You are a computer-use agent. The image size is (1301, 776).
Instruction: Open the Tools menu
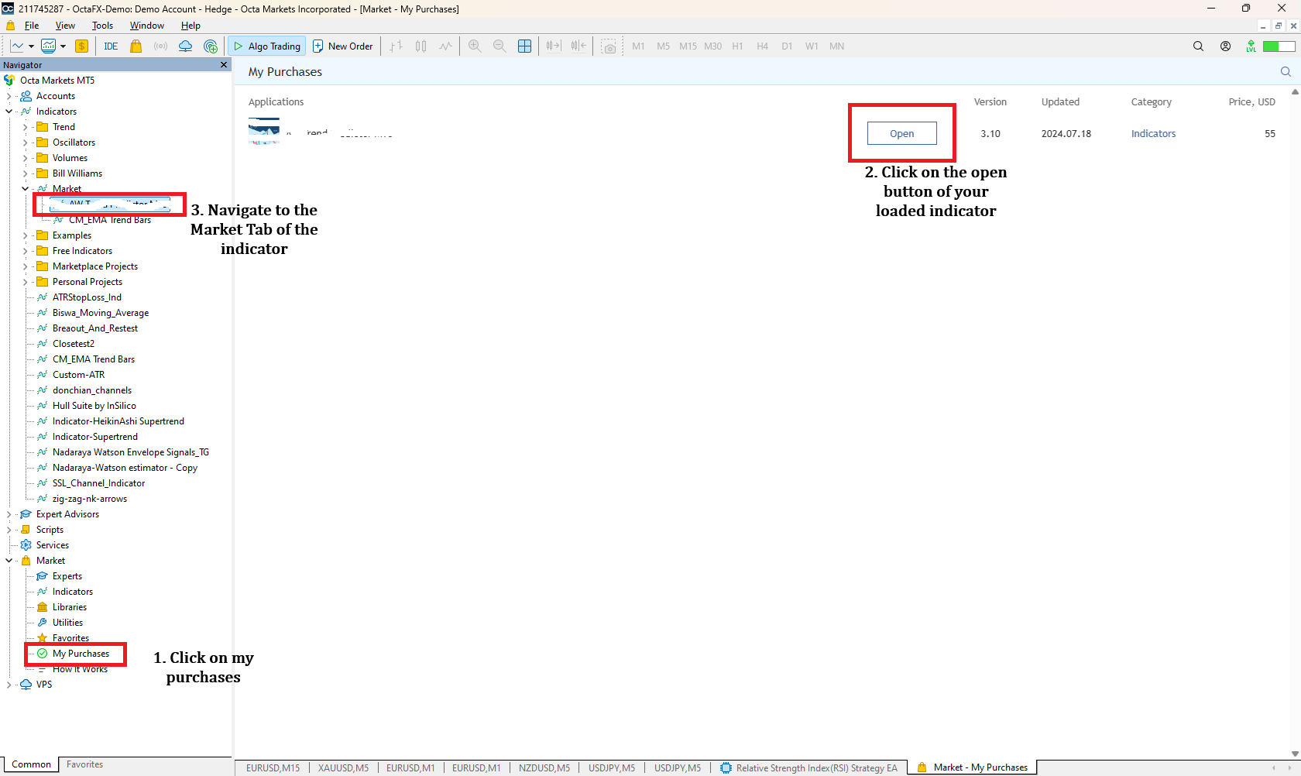click(x=102, y=26)
